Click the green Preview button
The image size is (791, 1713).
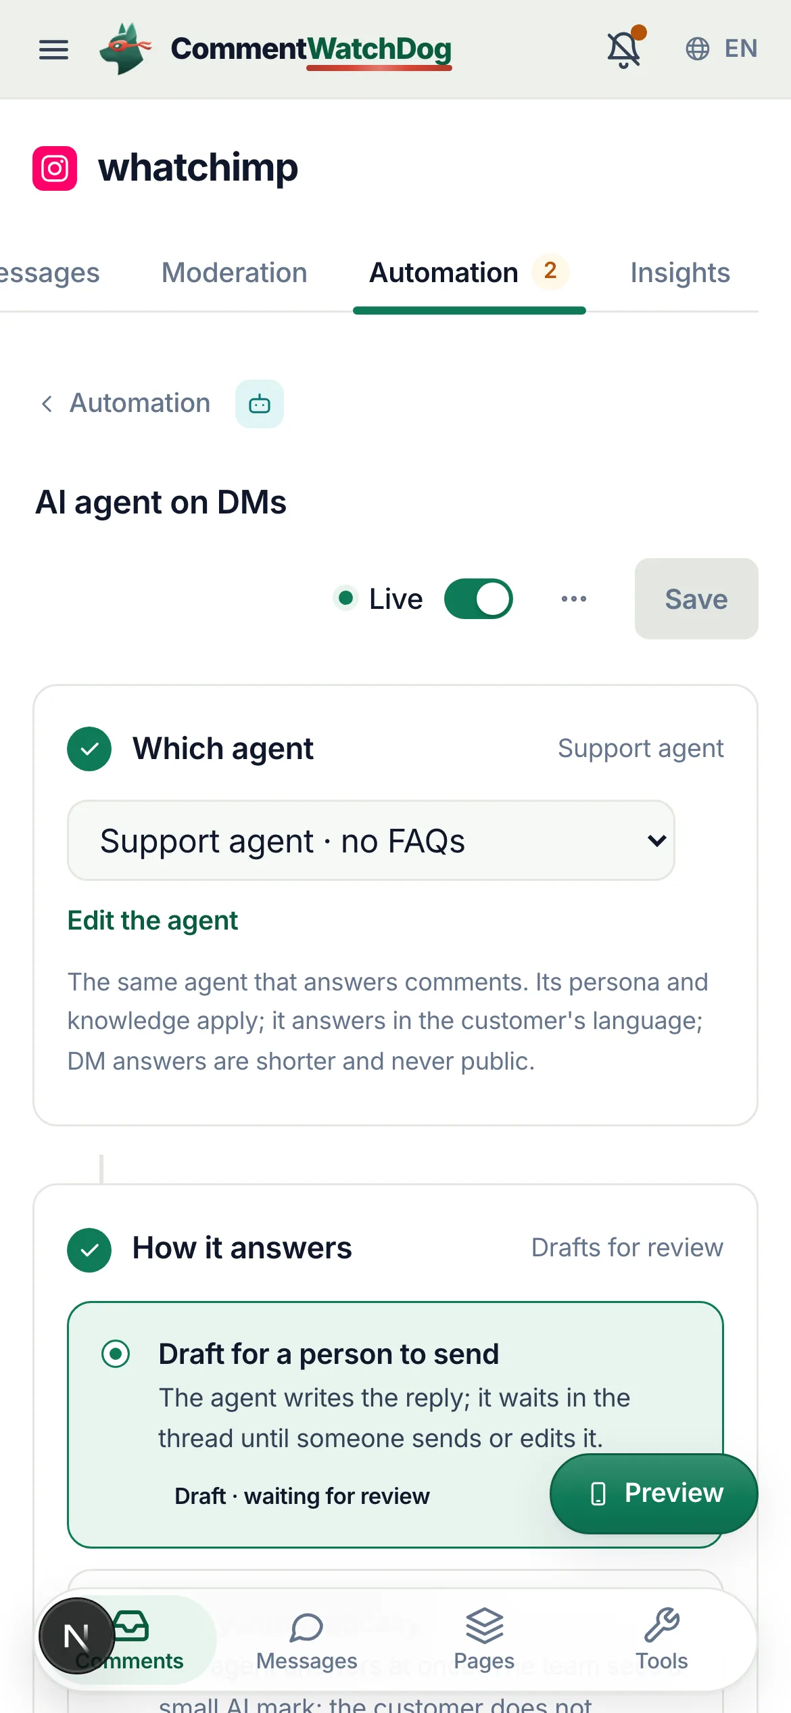(654, 1493)
